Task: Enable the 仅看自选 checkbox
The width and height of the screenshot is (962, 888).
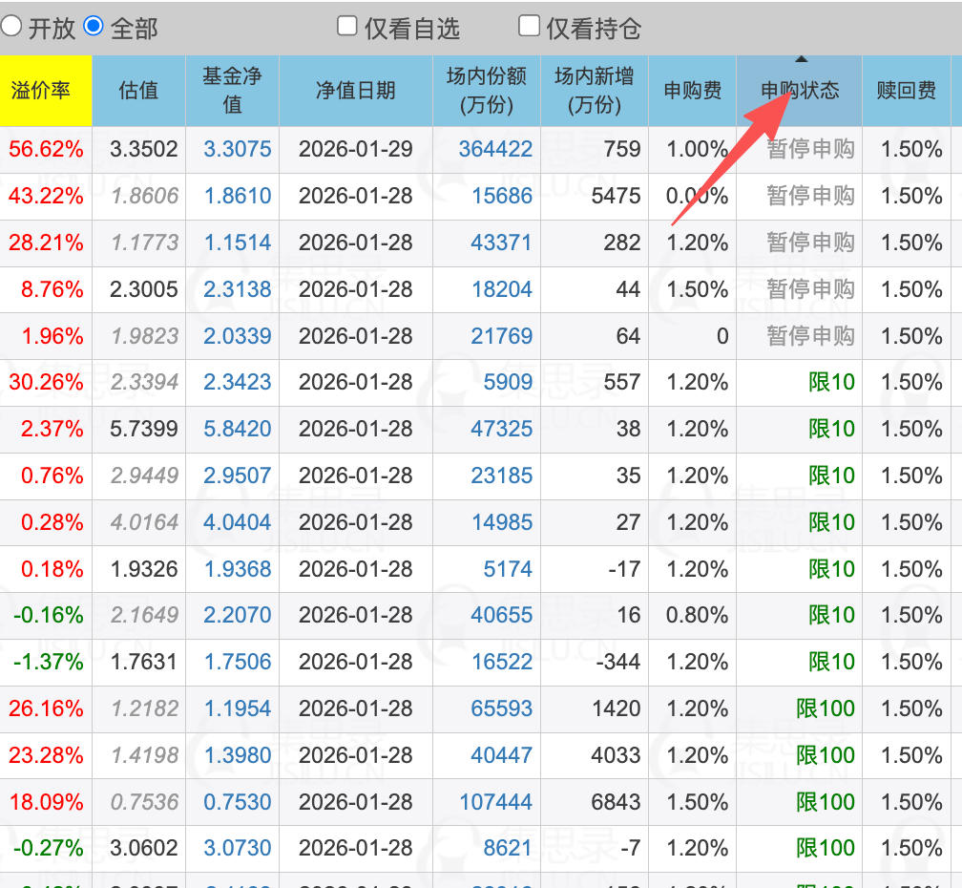Action: 347,27
